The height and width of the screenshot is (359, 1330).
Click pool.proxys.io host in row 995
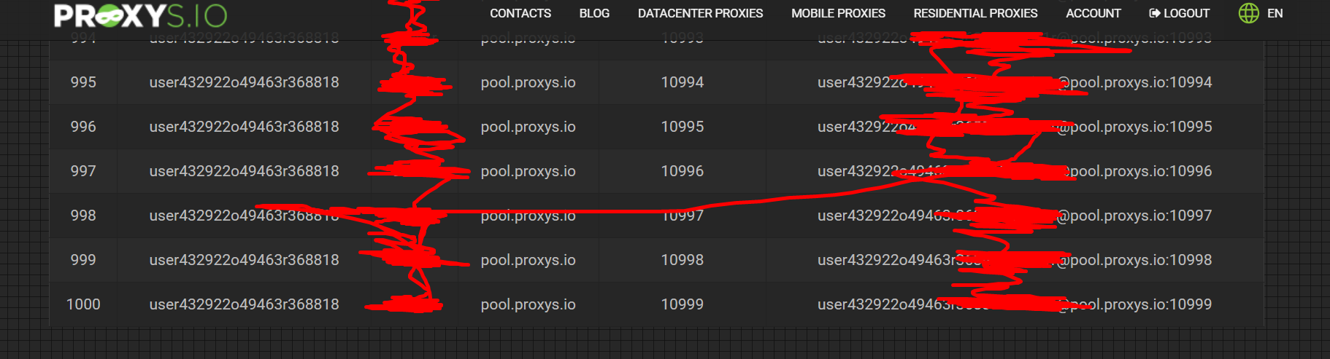(x=528, y=82)
